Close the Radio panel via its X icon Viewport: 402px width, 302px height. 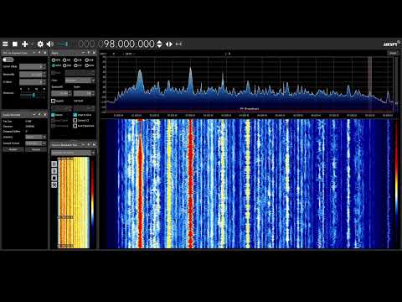[x=94, y=53]
